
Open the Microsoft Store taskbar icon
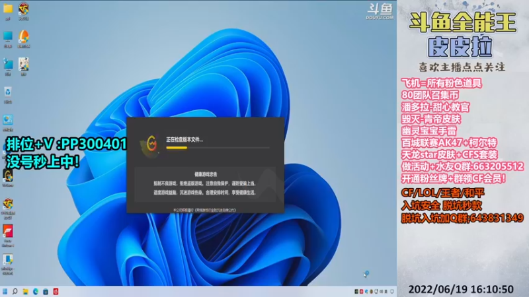pos(46,292)
